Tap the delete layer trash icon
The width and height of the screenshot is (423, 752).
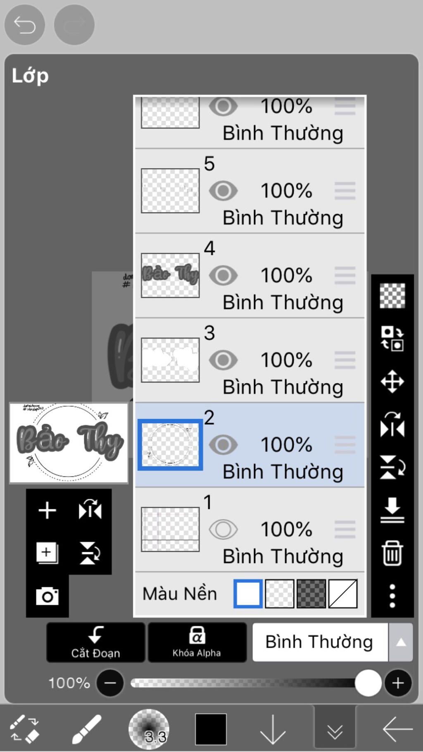point(392,553)
